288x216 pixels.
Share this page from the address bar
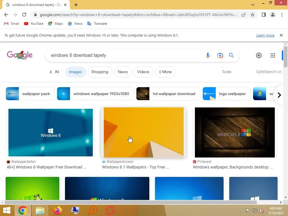(x=244, y=15)
